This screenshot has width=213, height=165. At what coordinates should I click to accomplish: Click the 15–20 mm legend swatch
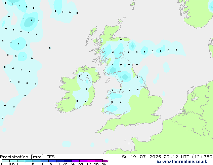pos(52,161)
